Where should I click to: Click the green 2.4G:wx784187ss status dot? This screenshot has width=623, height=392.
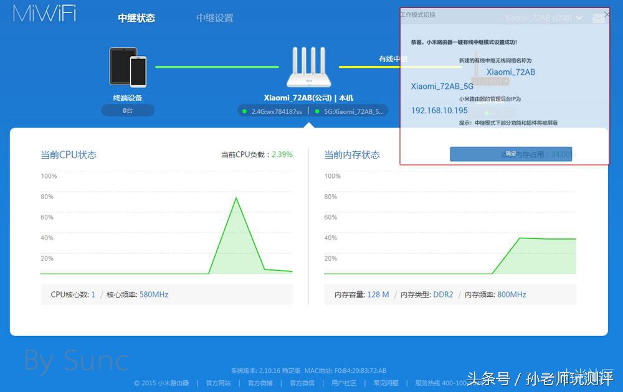245,111
